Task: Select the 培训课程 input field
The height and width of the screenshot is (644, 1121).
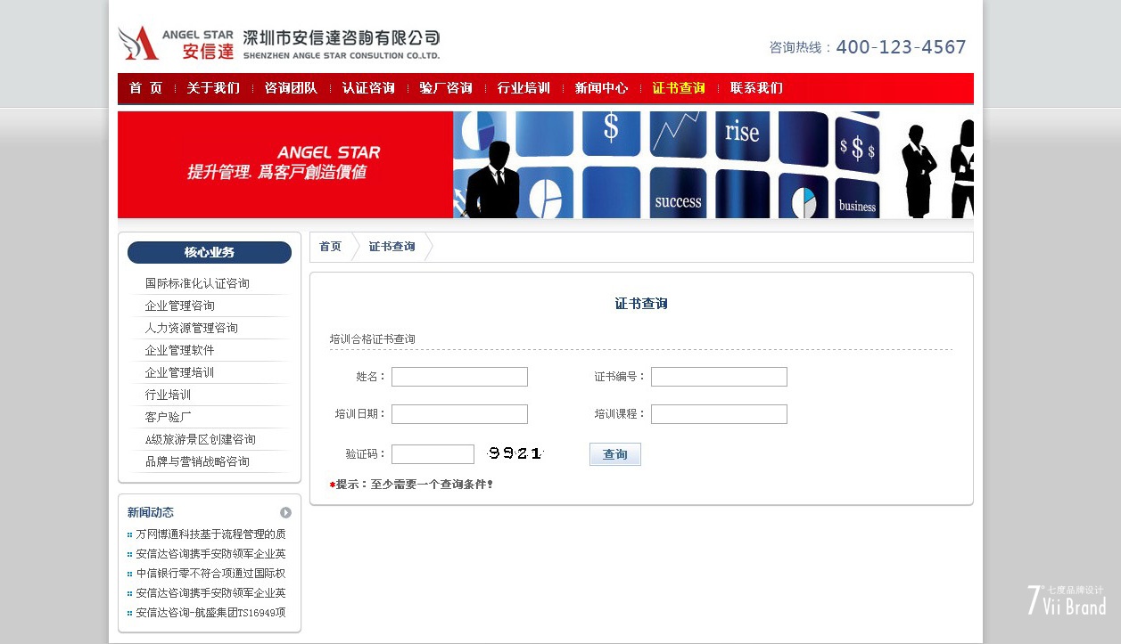Action: pos(719,414)
